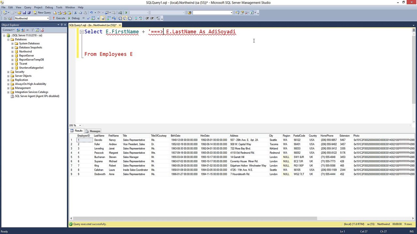Click the Filter funnel icon in Object Explorer
This screenshot has width=417, height=234.
click(33, 30)
